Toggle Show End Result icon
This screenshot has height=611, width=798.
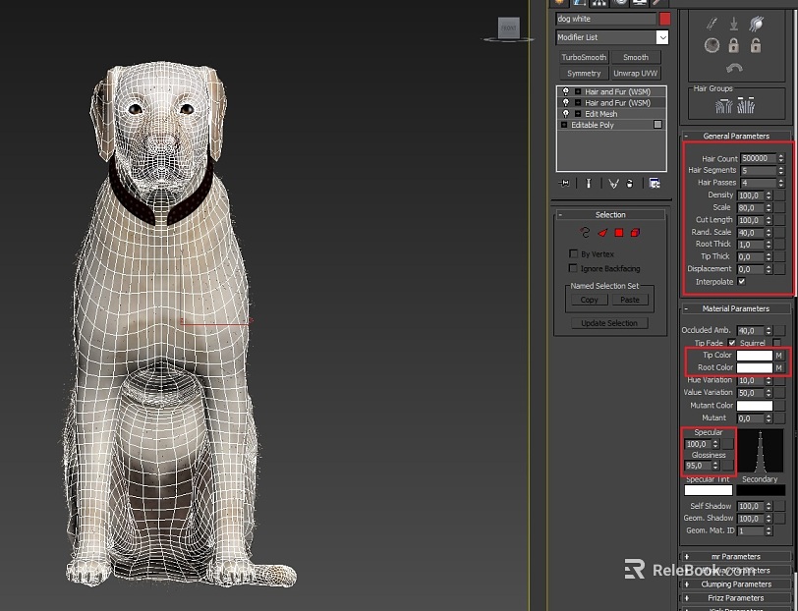[x=589, y=184]
